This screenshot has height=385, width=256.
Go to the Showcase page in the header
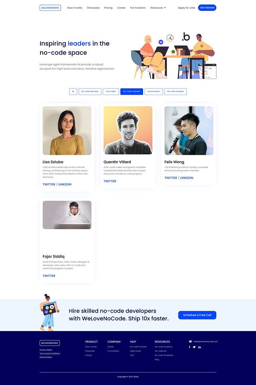pos(93,8)
